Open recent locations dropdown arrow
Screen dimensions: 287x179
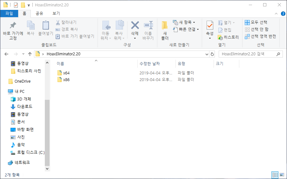tap(23, 54)
